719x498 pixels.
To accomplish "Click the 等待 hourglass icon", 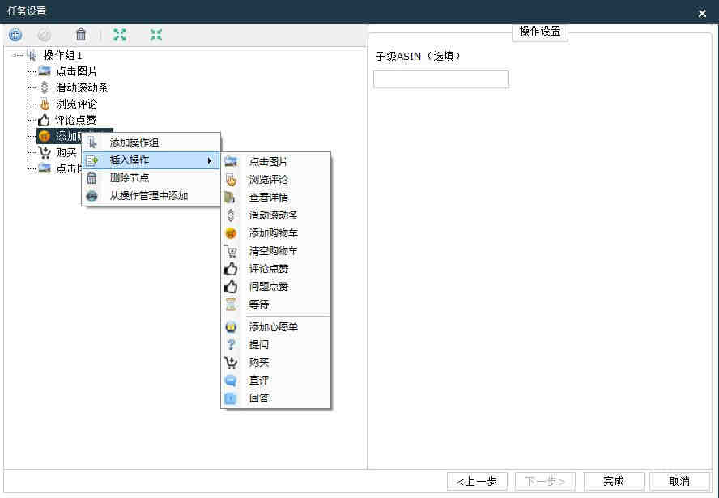I will tap(231, 304).
